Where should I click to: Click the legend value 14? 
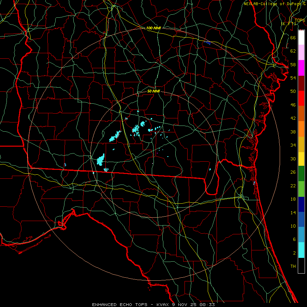tap(293, 213)
